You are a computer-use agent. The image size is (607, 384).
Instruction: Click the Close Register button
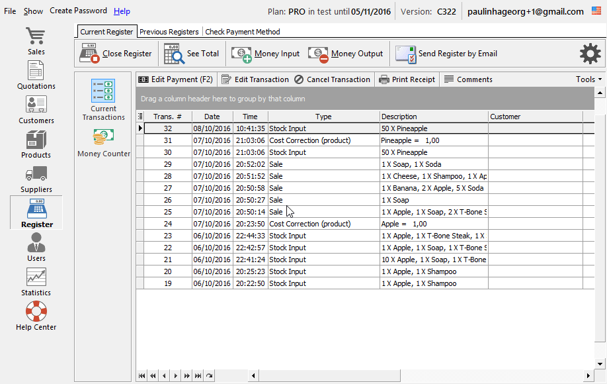116,54
